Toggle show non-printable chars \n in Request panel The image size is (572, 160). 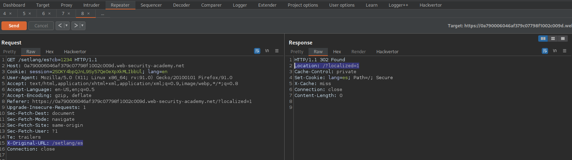click(x=267, y=51)
